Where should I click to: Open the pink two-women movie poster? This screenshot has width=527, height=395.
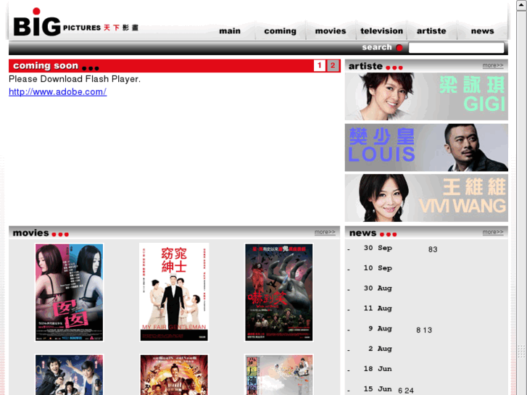pyautogui.click(x=70, y=292)
